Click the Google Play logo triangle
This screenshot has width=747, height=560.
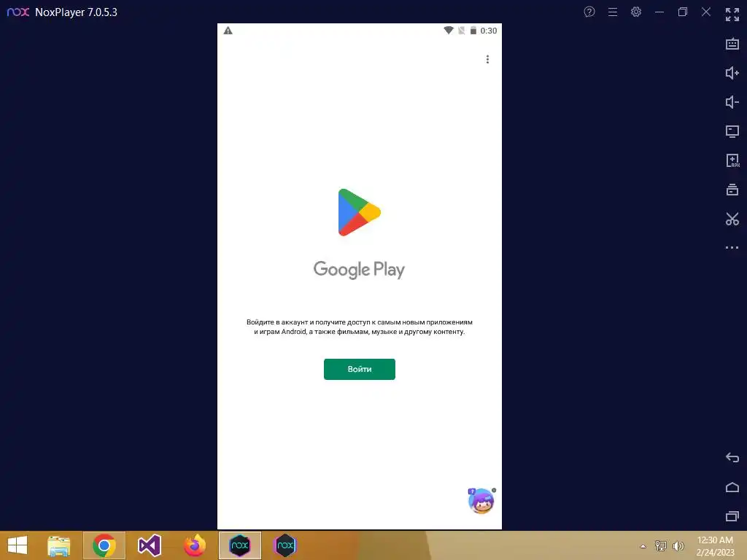[x=359, y=212]
